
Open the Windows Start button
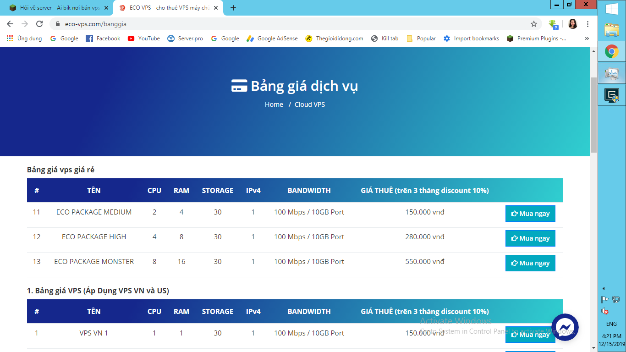click(612, 9)
